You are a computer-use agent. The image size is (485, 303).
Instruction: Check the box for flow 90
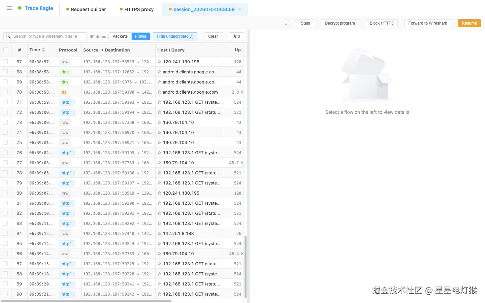point(5,294)
